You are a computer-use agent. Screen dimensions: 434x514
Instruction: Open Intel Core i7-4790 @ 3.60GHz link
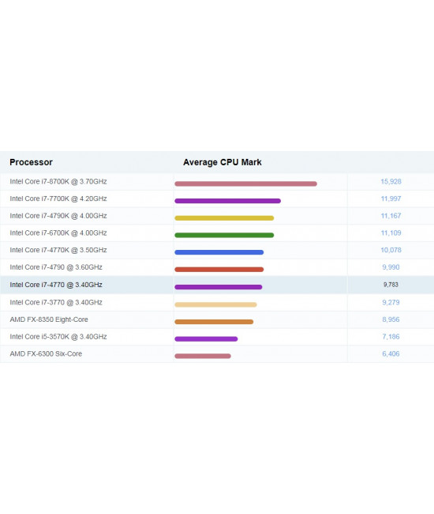(56, 267)
